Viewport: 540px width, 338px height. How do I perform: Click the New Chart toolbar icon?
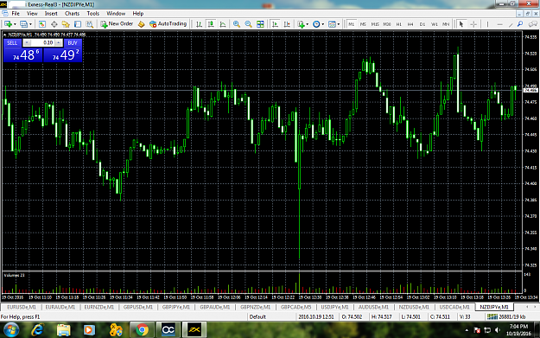pyautogui.click(x=8, y=24)
